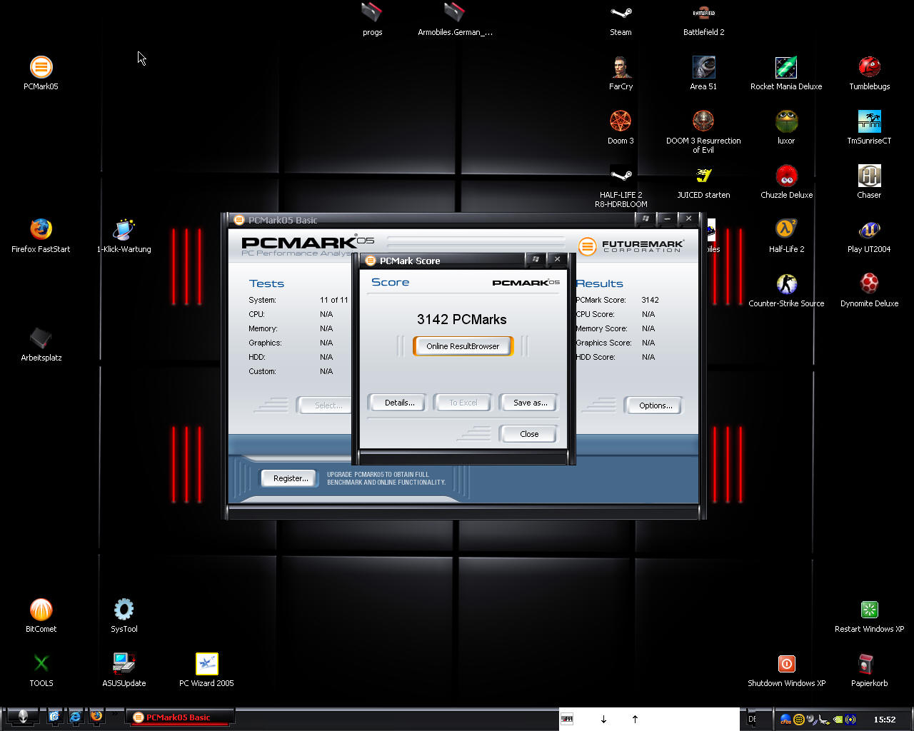The width and height of the screenshot is (914, 731).
Task: Launch the Area 51 icon
Action: click(703, 67)
